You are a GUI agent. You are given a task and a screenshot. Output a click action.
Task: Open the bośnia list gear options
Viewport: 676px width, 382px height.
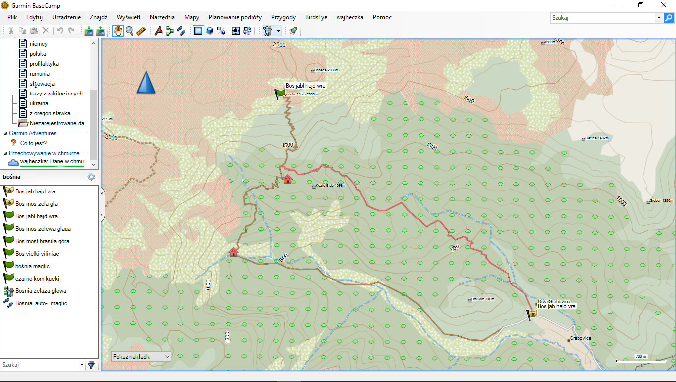[91, 177]
